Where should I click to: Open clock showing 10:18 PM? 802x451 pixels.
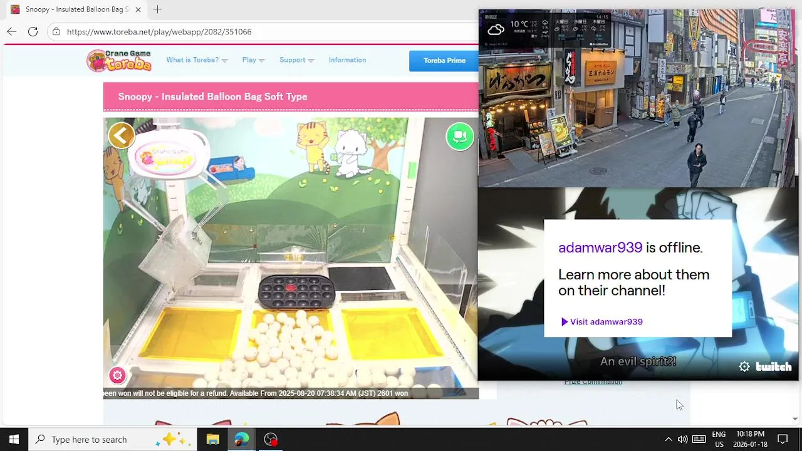coord(750,439)
